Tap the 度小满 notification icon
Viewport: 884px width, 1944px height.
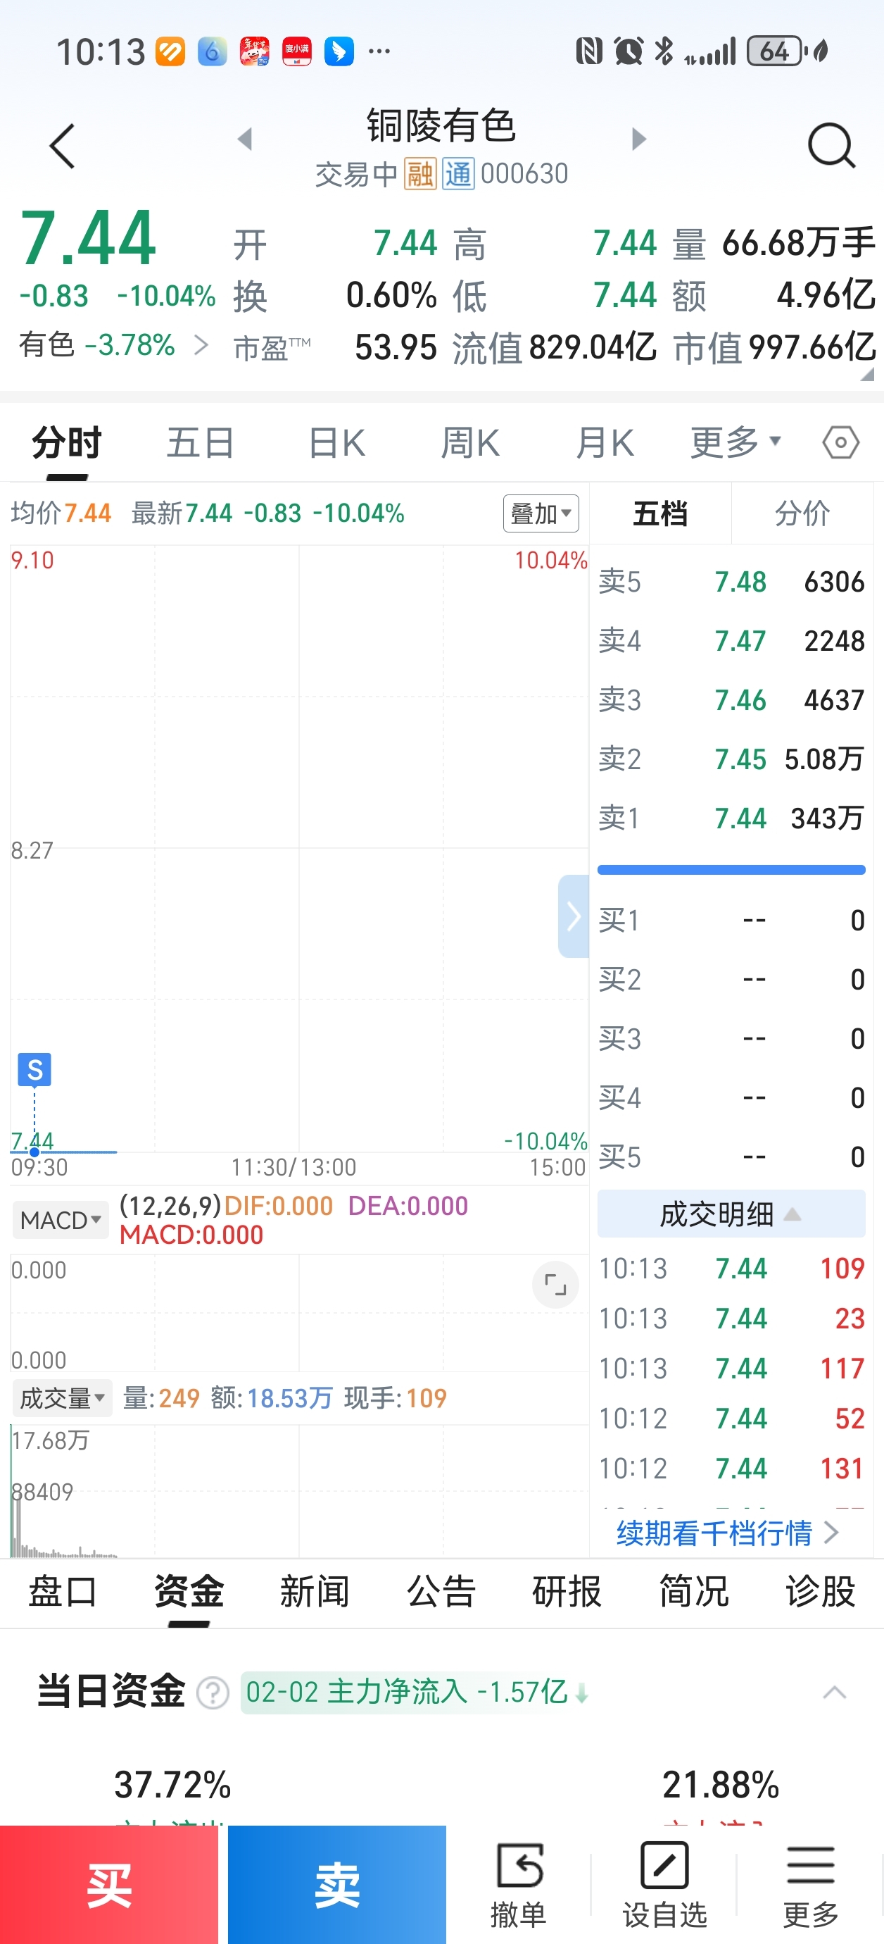(x=296, y=51)
